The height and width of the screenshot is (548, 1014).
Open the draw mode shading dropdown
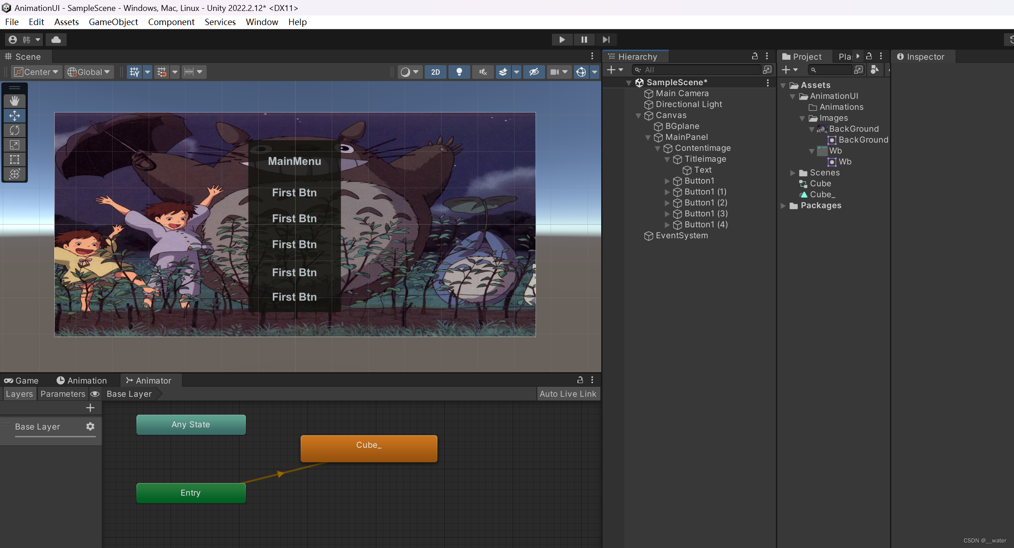click(x=410, y=72)
